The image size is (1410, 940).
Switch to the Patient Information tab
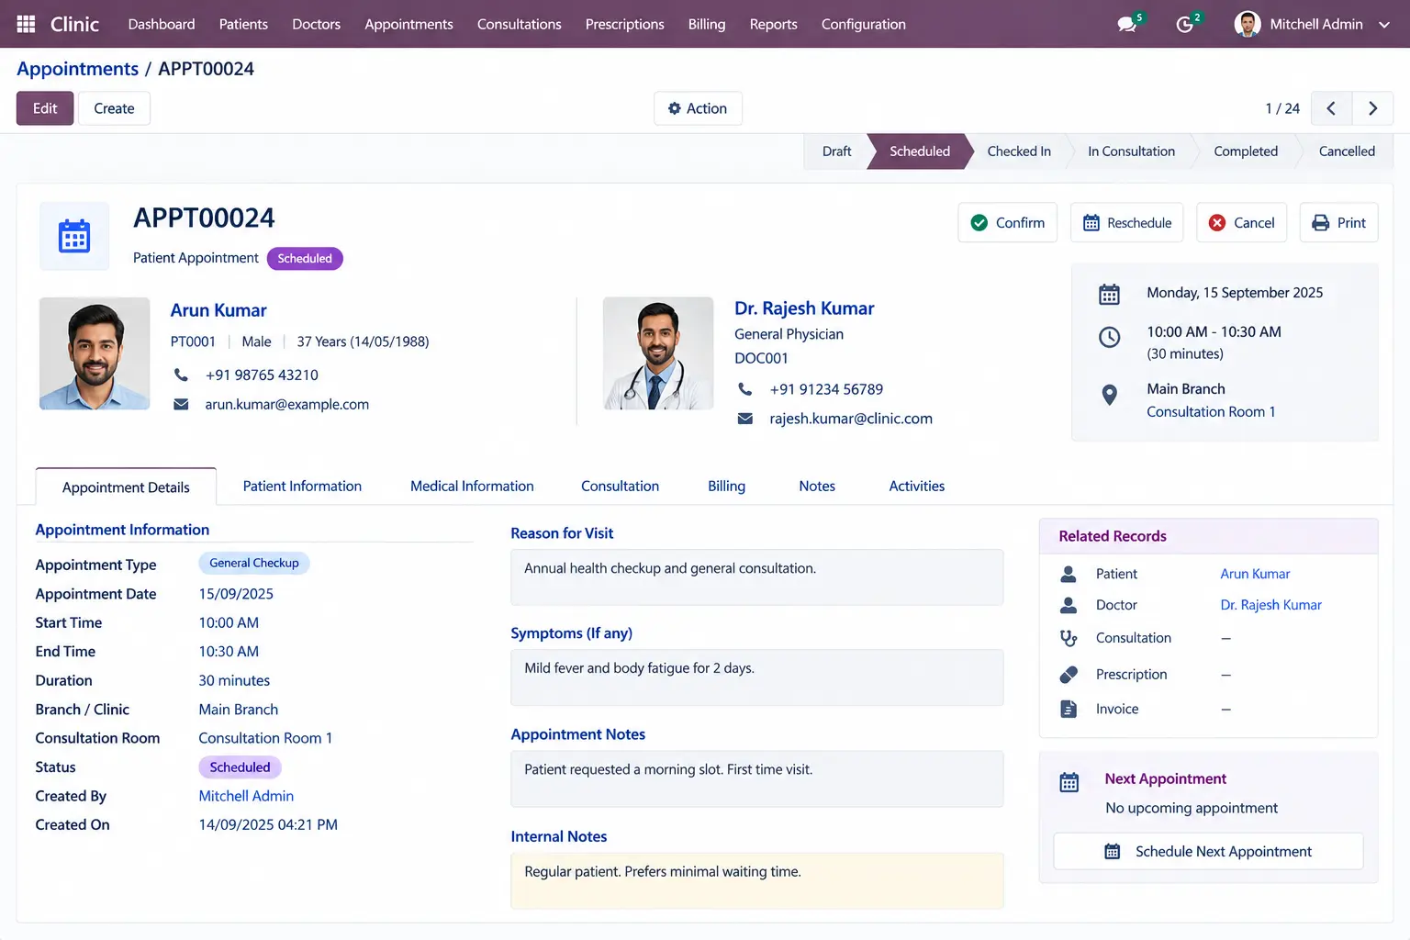(302, 487)
